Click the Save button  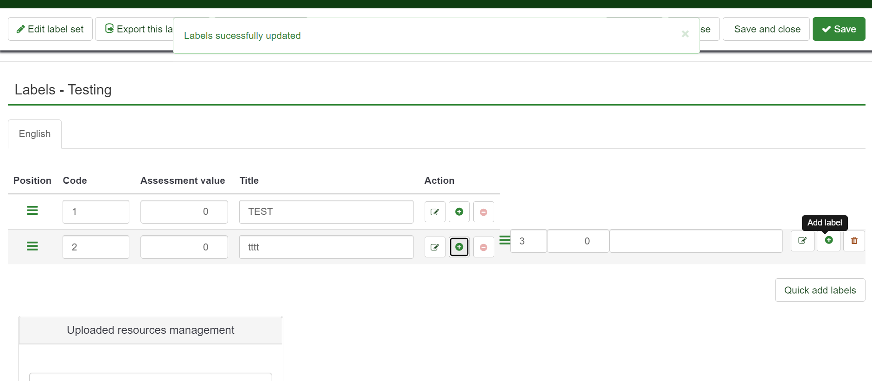click(839, 29)
